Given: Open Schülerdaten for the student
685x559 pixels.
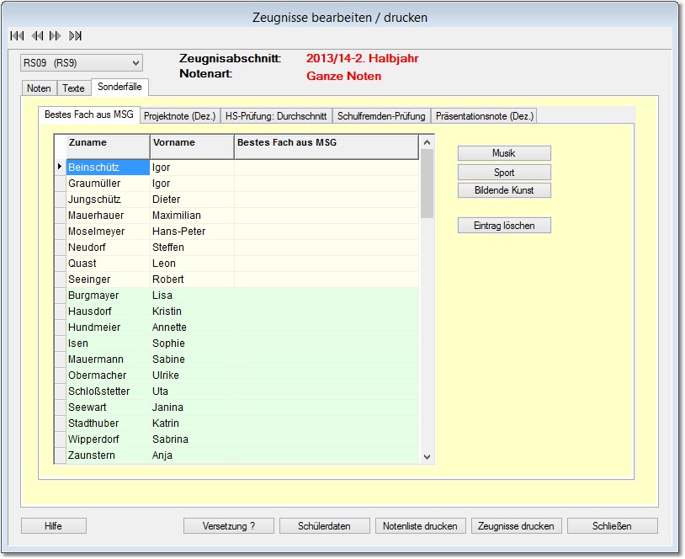Looking at the screenshot, I should click(x=324, y=526).
